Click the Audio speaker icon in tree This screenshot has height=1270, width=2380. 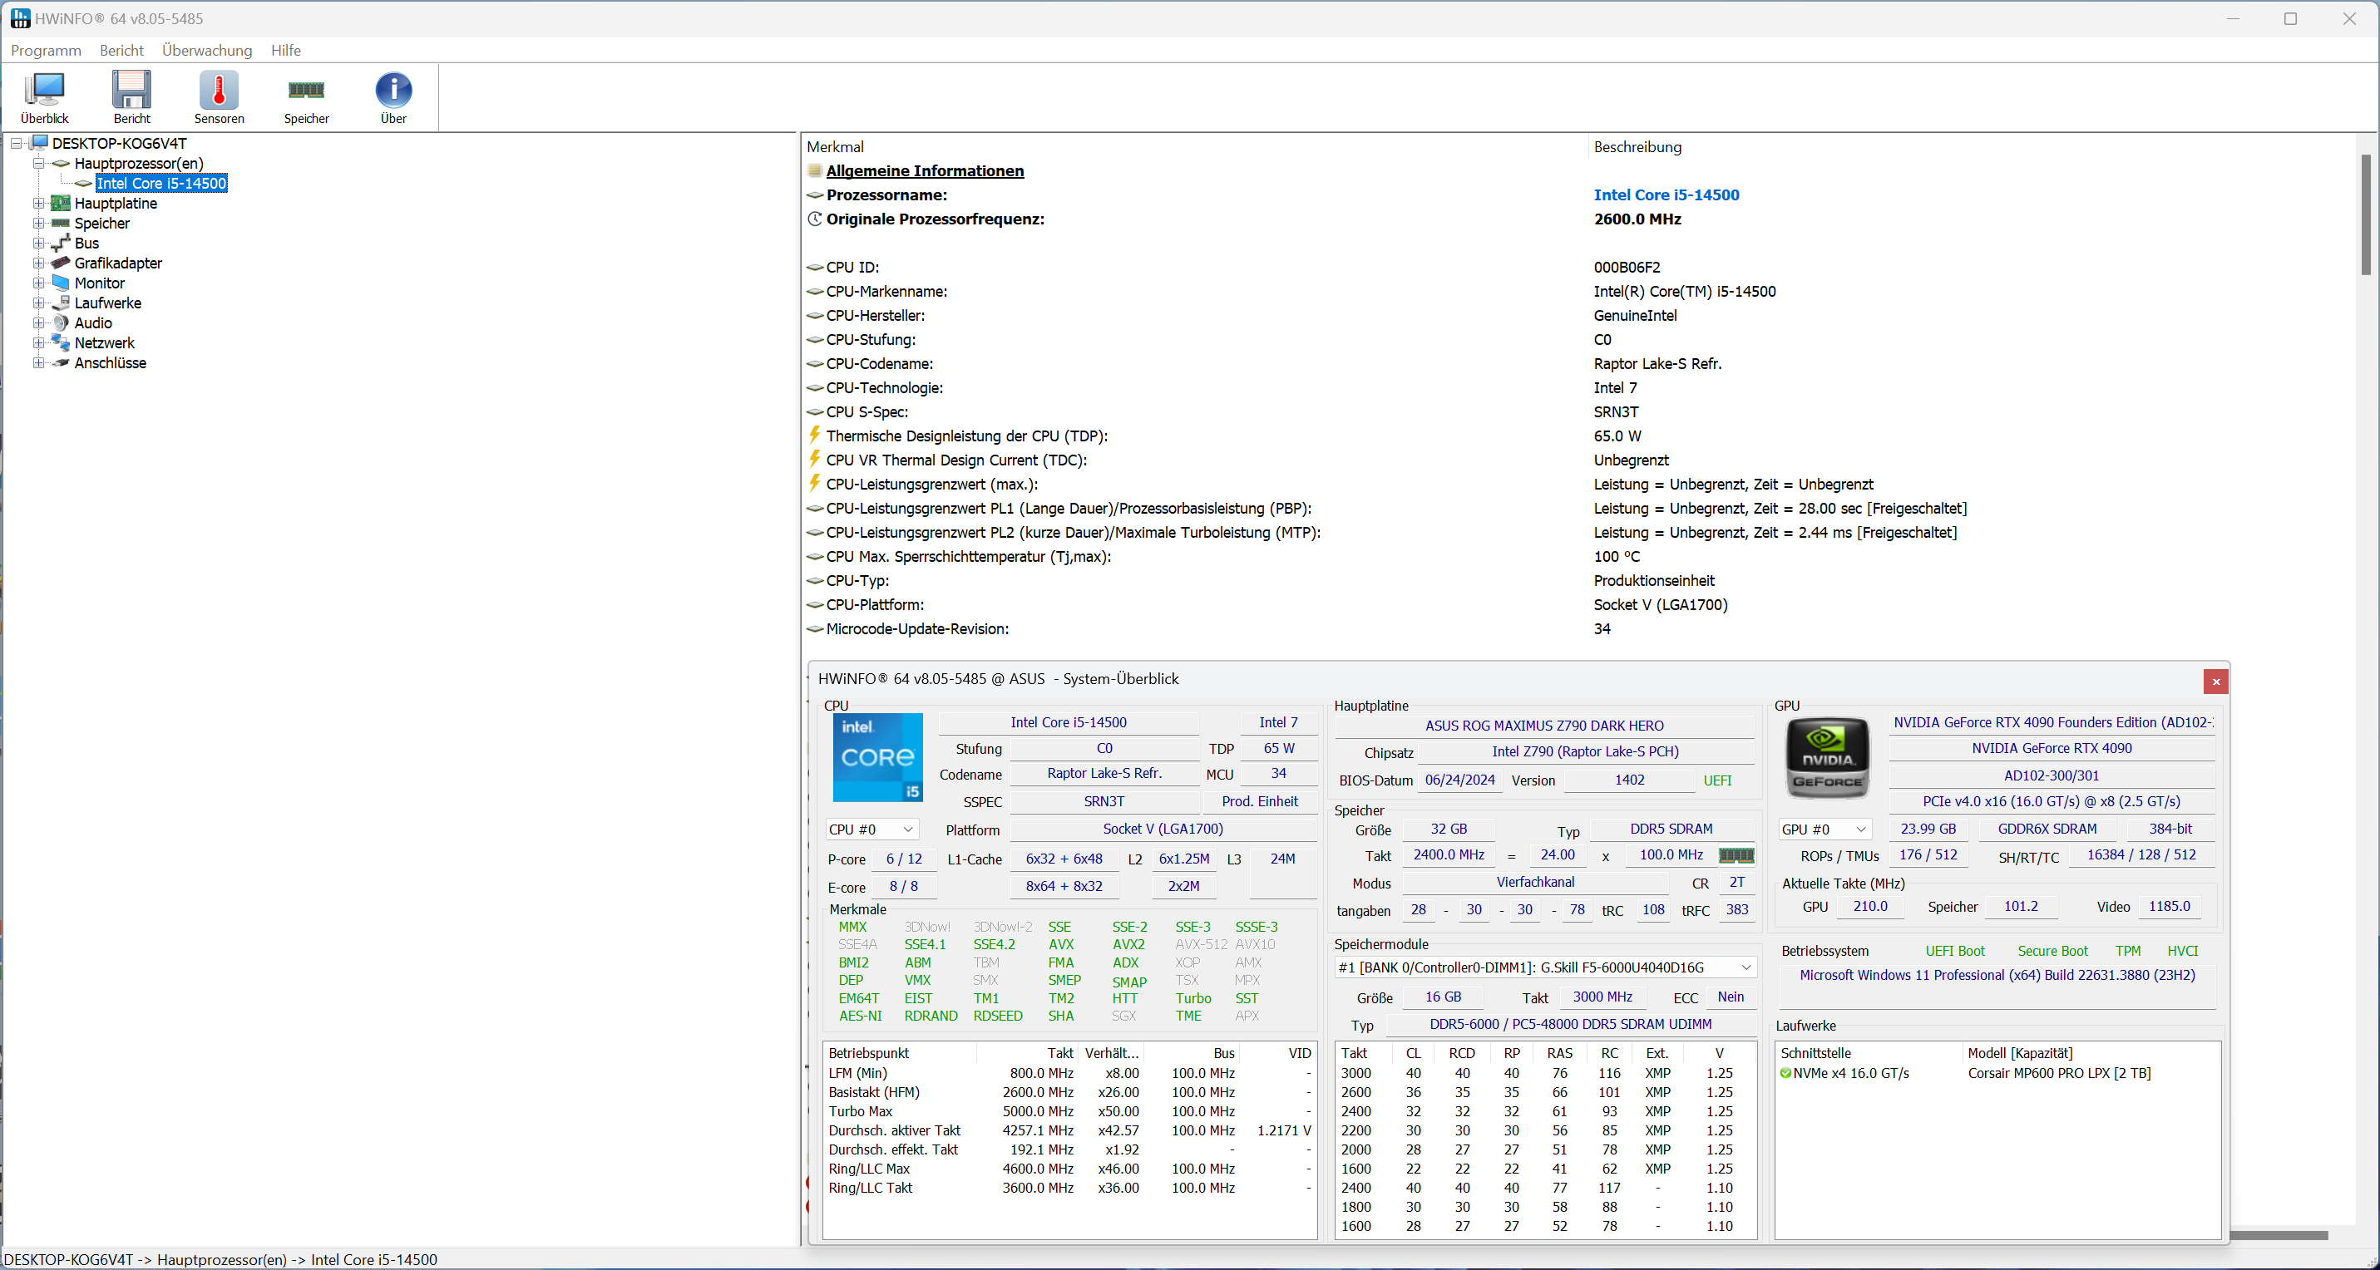[x=61, y=322]
